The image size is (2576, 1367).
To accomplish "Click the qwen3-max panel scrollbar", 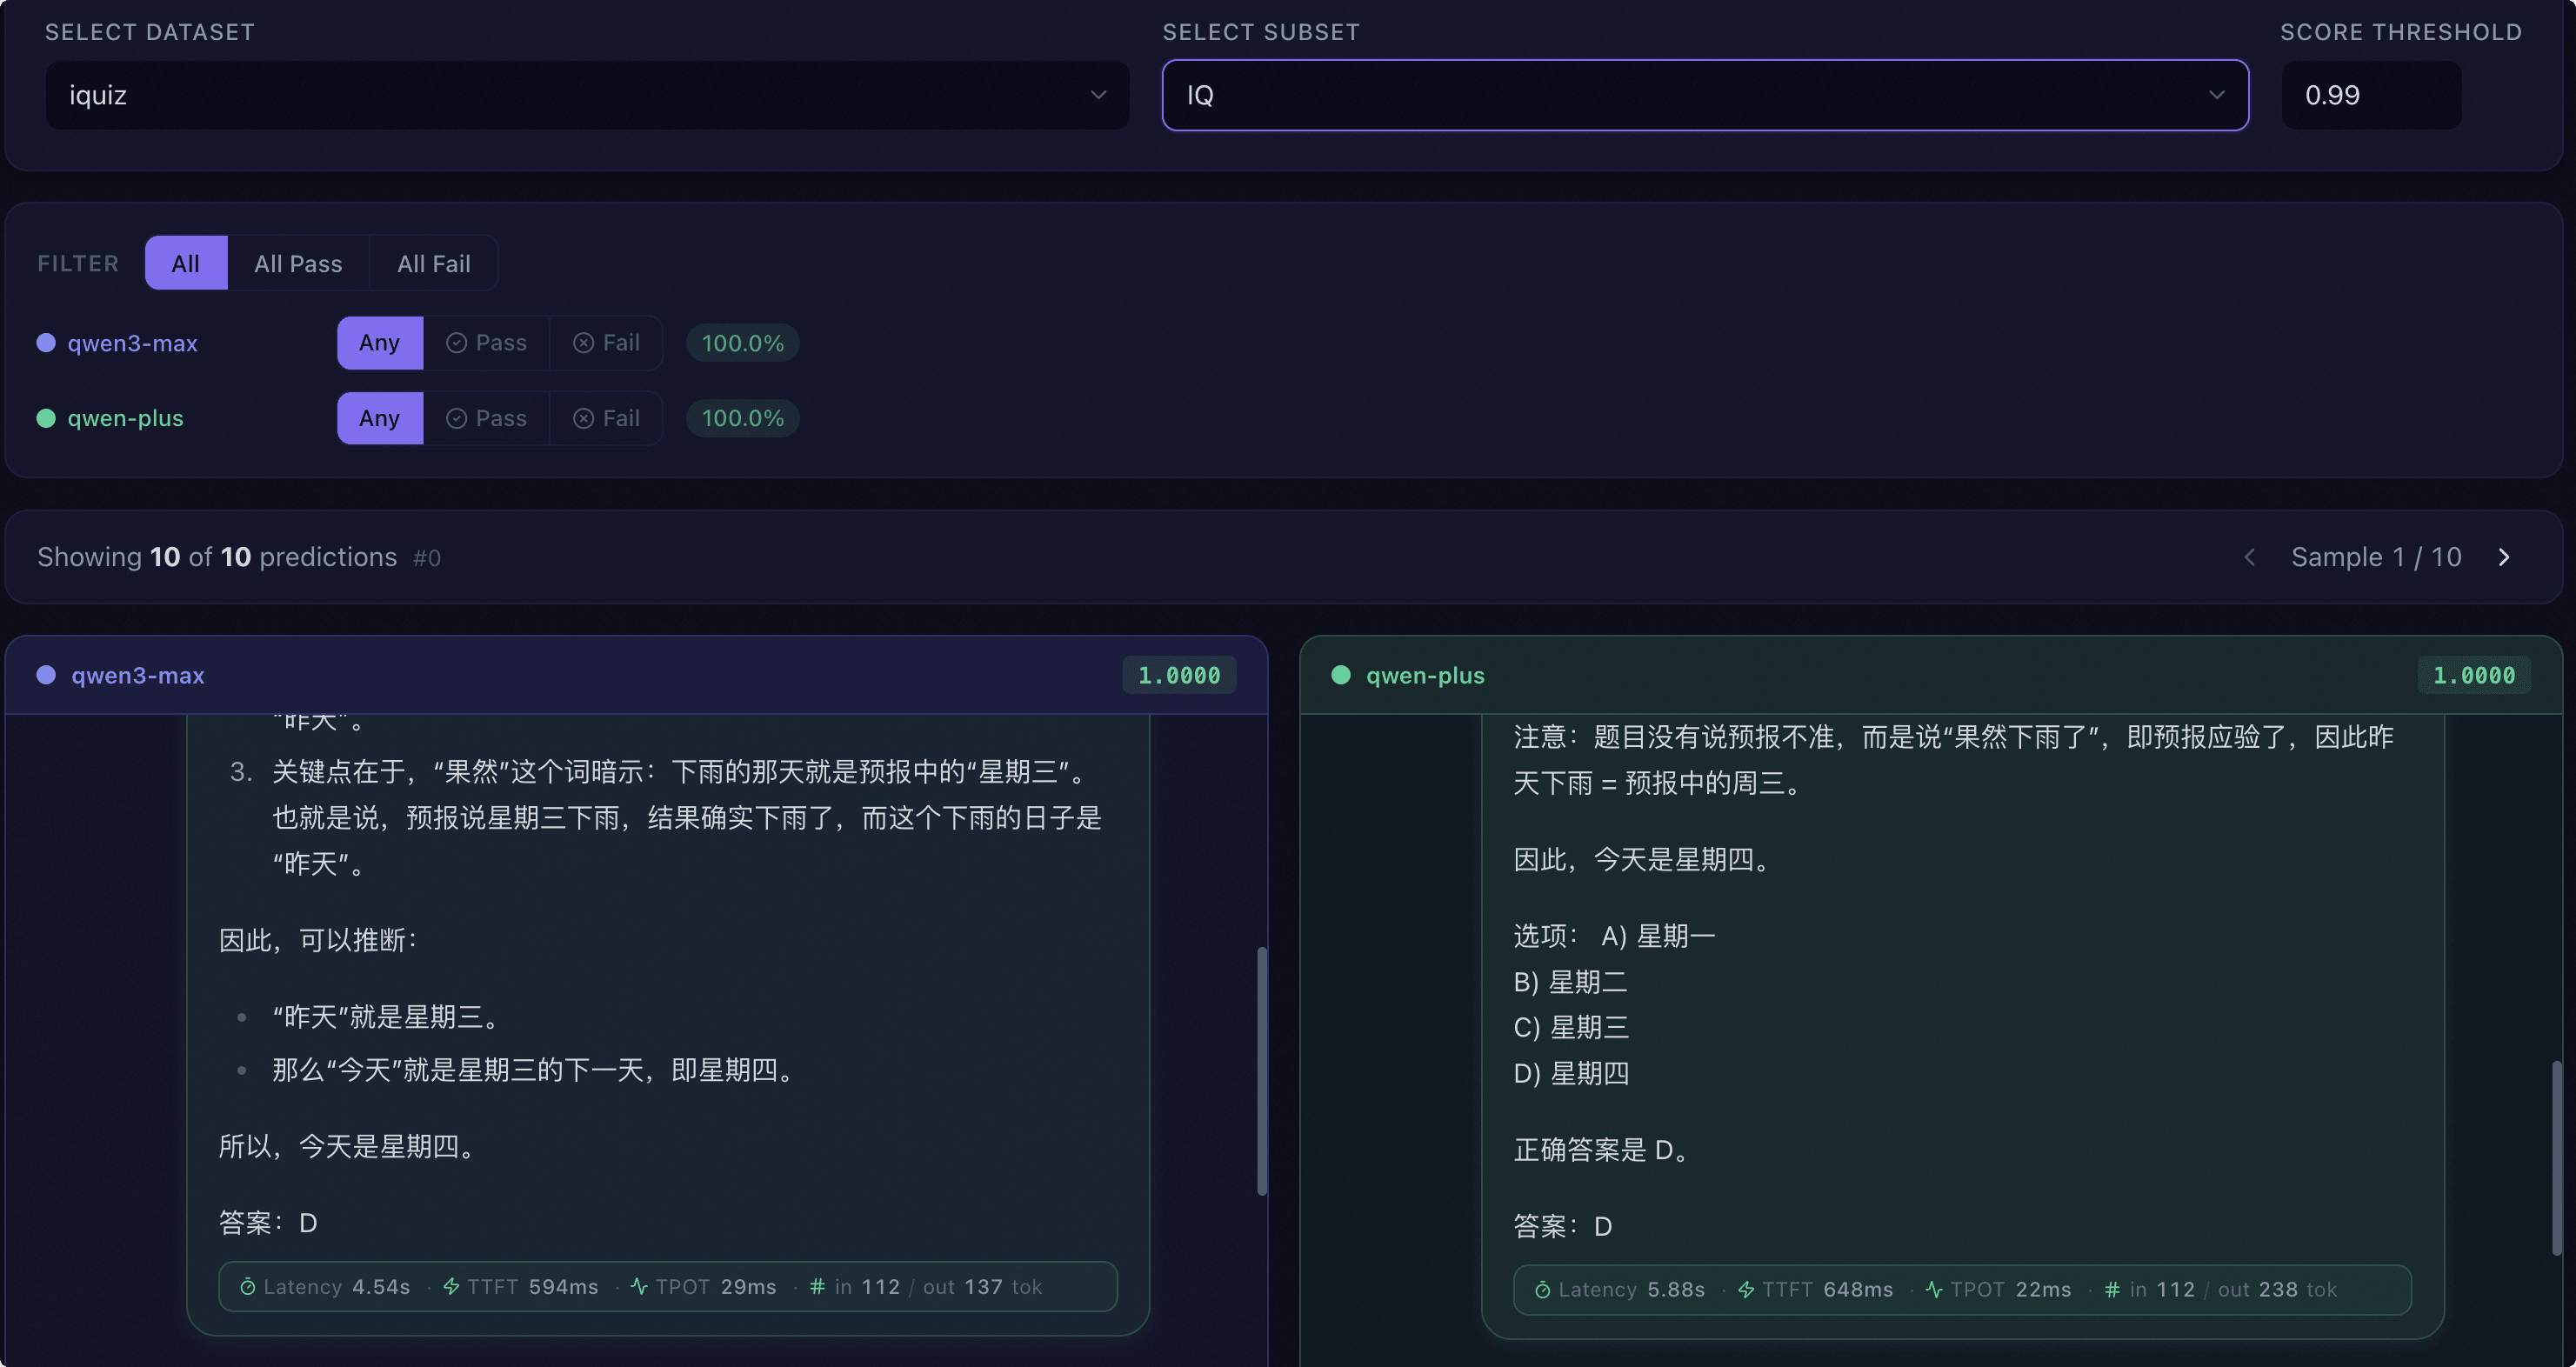I will click(x=1262, y=1070).
